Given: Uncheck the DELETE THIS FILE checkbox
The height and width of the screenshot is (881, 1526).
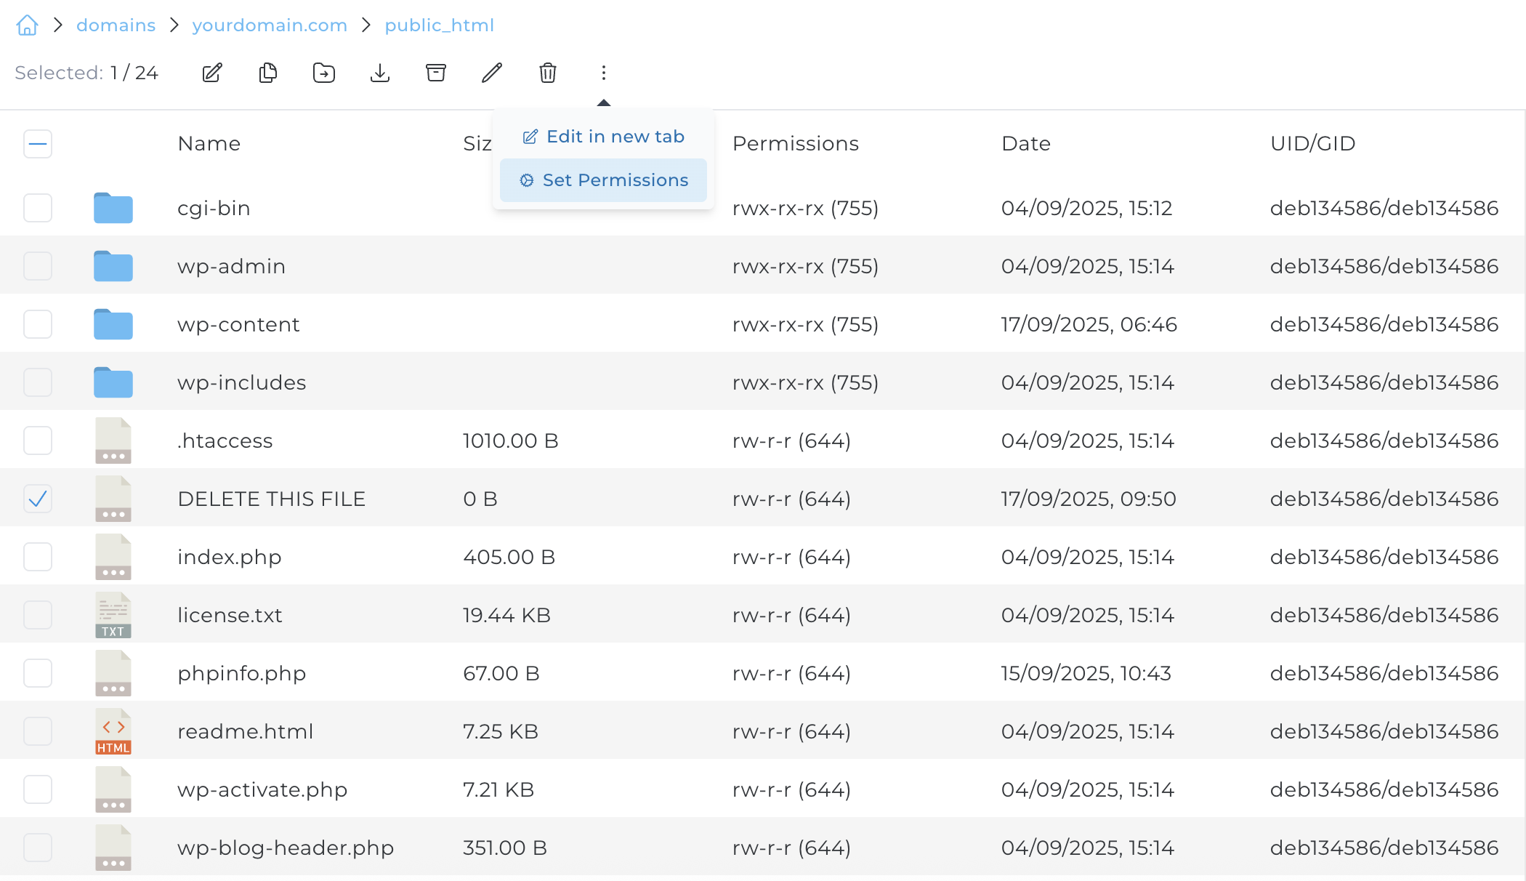Looking at the screenshot, I should point(37,498).
